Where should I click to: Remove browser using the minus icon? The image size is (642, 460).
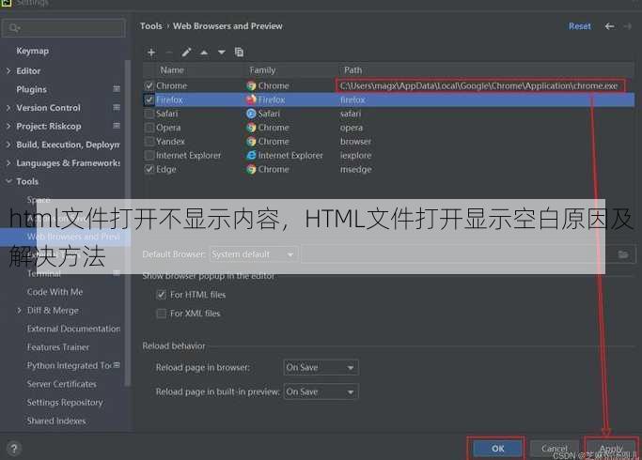click(x=168, y=53)
